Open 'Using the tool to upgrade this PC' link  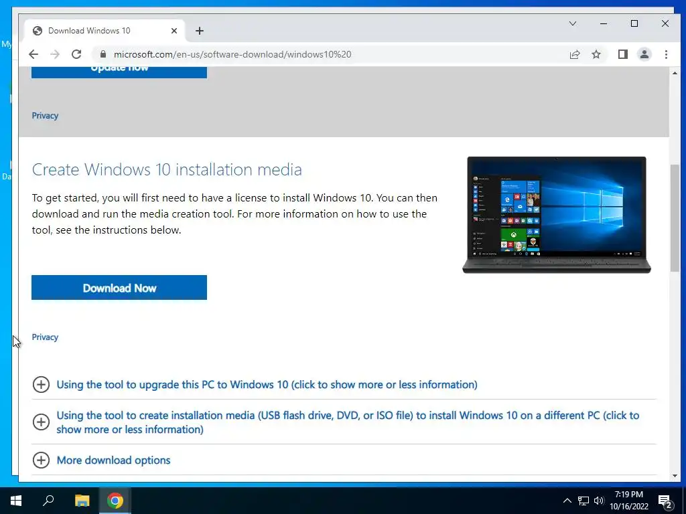coord(267,385)
